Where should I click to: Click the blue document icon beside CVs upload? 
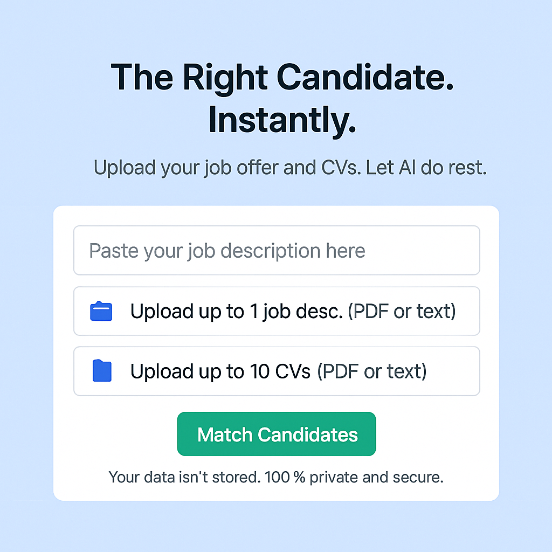coord(102,371)
